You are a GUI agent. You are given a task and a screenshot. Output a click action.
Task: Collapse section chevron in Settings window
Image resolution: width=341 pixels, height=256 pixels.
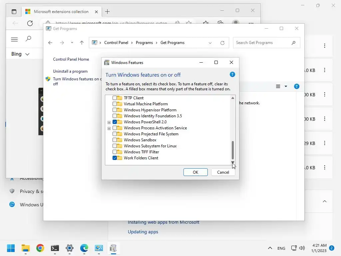coord(325,201)
